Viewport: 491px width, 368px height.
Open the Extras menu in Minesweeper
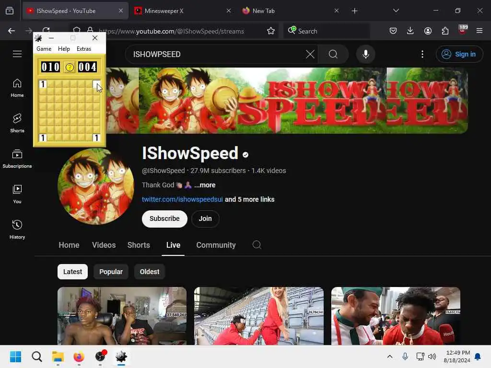point(84,49)
